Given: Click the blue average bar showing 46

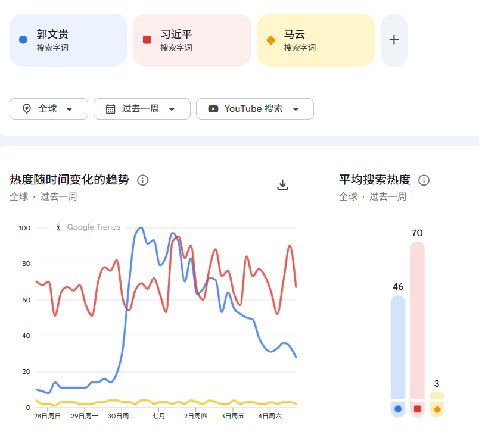Looking at the screenshot, I should pyautogui.click(x=398, y=347).
